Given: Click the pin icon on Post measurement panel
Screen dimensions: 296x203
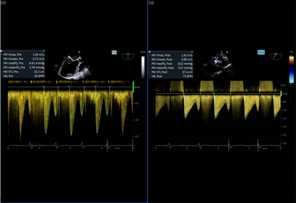Looking at the screenshot, I should click(x=192, y=51).
